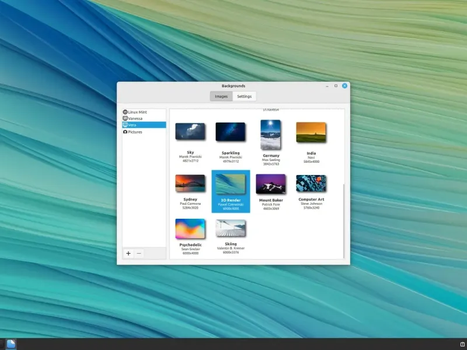The image size is (467, 350).
Task: Click the 'Valentin B. Kremer' author text
Action: [x=231, y=249]
